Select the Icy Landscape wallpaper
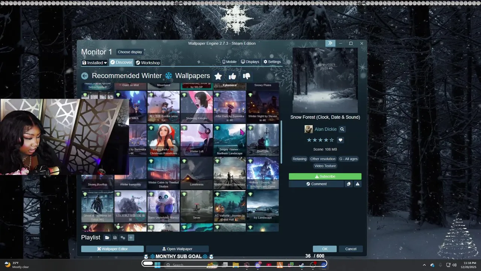 coord(263,206)
